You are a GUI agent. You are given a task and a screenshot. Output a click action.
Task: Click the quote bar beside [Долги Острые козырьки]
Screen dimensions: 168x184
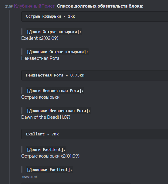pos(22,32)
